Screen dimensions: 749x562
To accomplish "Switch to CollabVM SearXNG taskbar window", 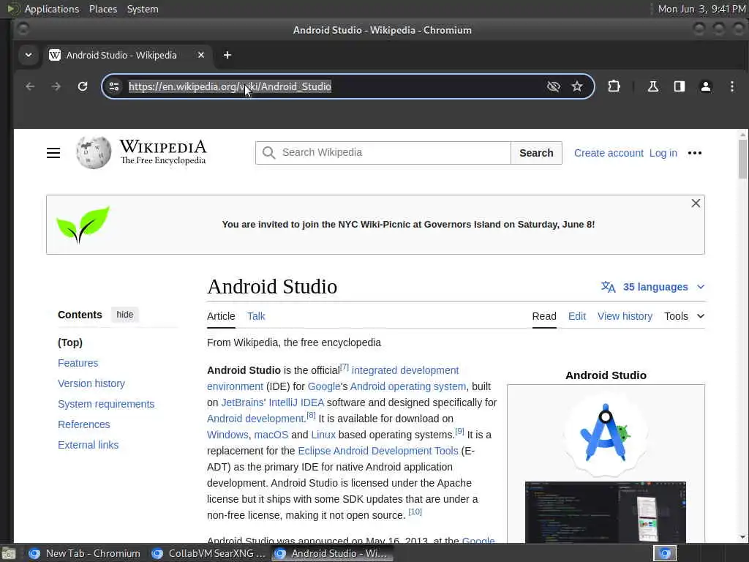I will [x=208, y=553].
